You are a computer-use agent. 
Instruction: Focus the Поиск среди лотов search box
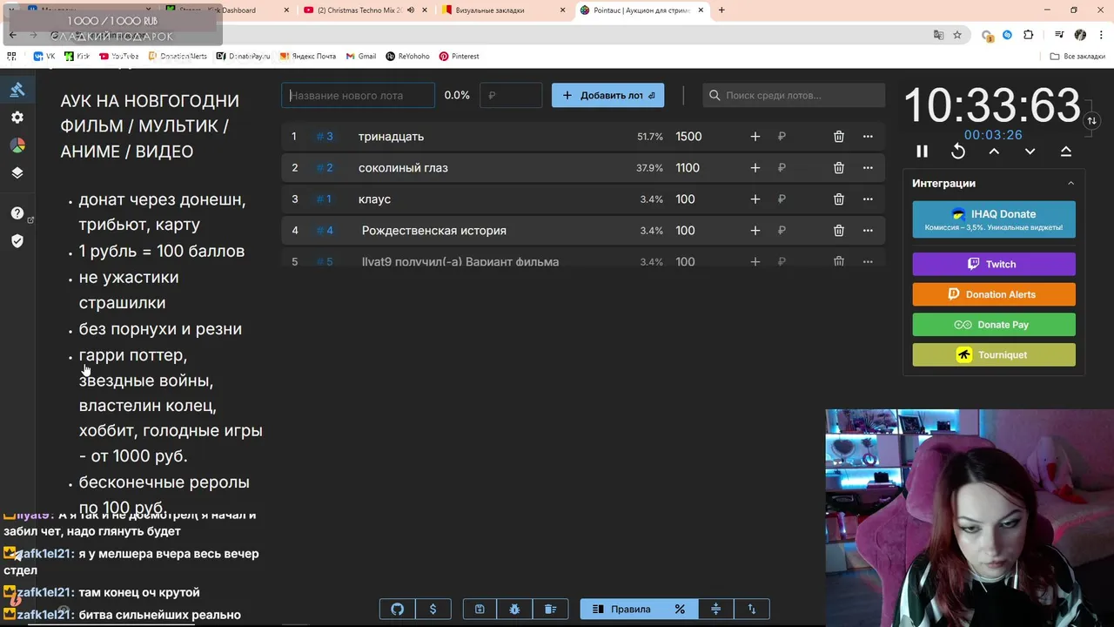coord(794,96)
